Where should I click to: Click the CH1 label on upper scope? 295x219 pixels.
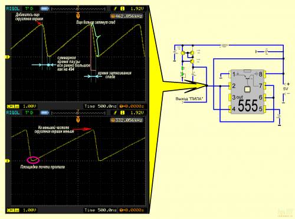point(13,107)
